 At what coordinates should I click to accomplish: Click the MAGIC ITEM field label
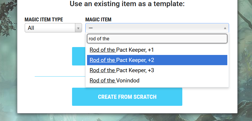(98, 20)
